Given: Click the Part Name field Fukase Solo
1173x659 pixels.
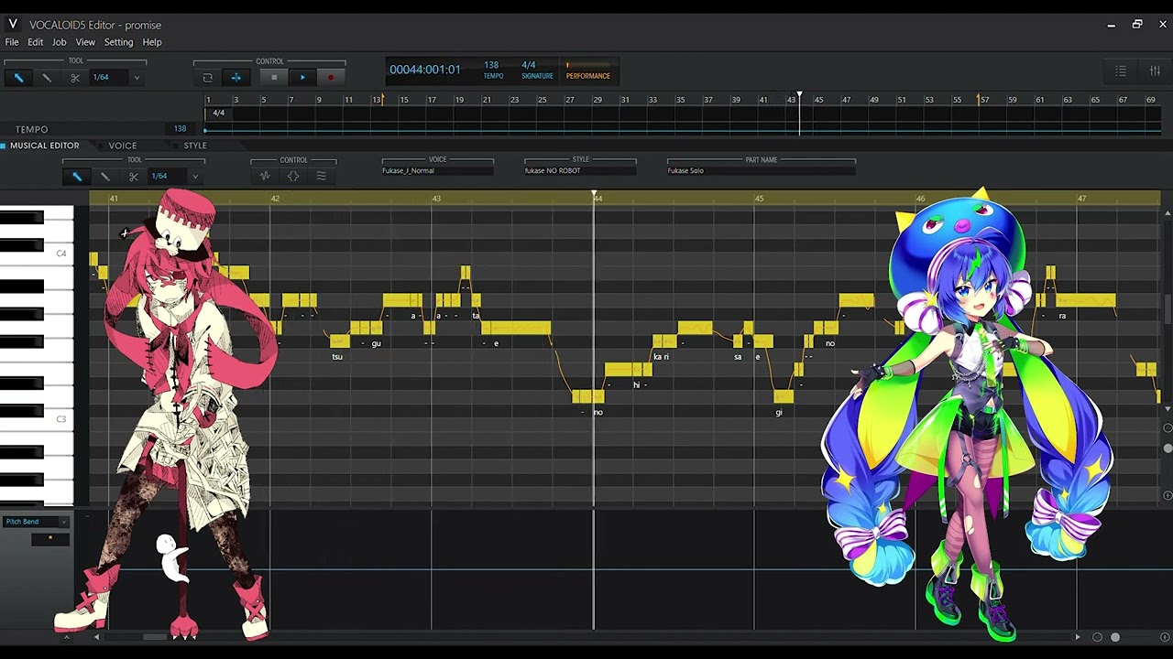Looking at the screenshot, I should point(762,170).
